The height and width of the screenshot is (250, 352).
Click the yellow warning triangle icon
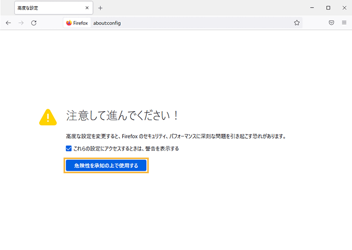pos(48,117)
